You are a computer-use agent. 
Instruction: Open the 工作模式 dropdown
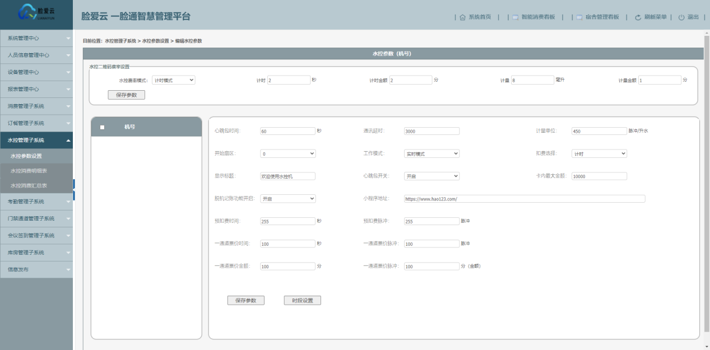(431, 153)
